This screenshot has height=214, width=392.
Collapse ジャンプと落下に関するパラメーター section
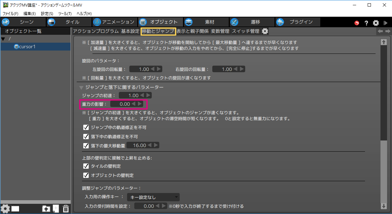pyautogui.click(x=81, y=88)
